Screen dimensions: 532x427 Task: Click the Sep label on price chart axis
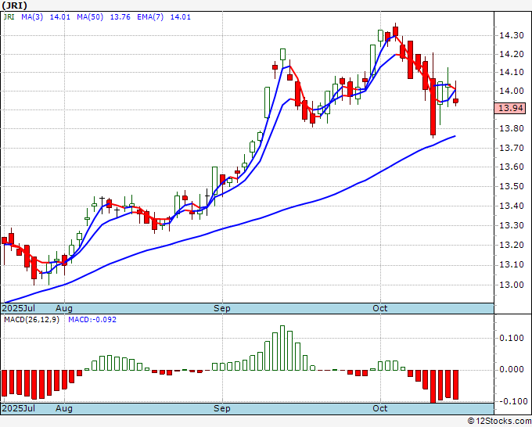click(221, 308)
